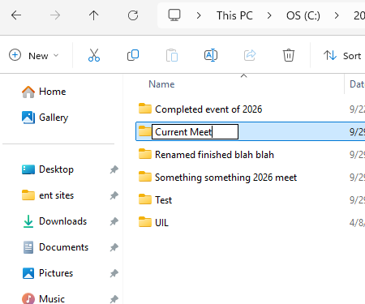Click the computer monitor icon in address bar
This screenshot has width=365, height=304.
pos(174,15)
